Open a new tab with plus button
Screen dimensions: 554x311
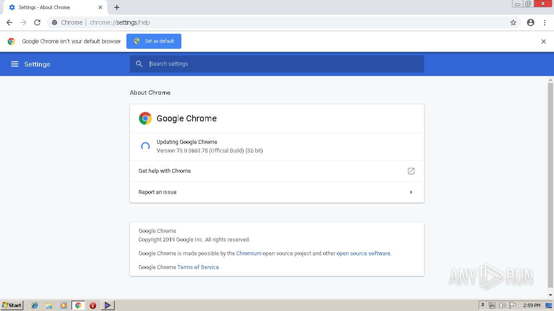117,7
